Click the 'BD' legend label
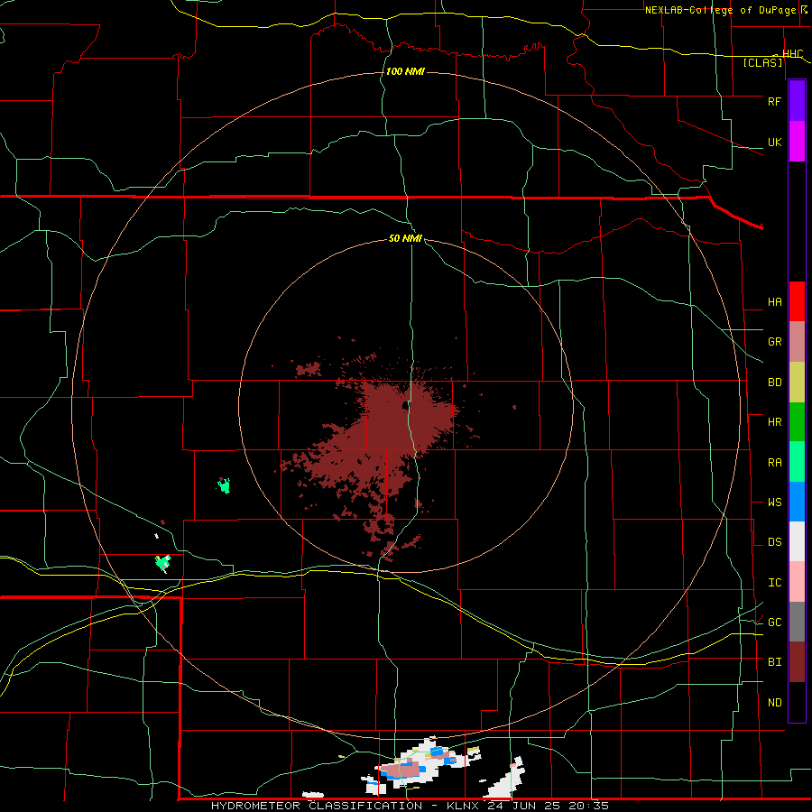This screenshot has height=812, width=812. pos(774,383)
